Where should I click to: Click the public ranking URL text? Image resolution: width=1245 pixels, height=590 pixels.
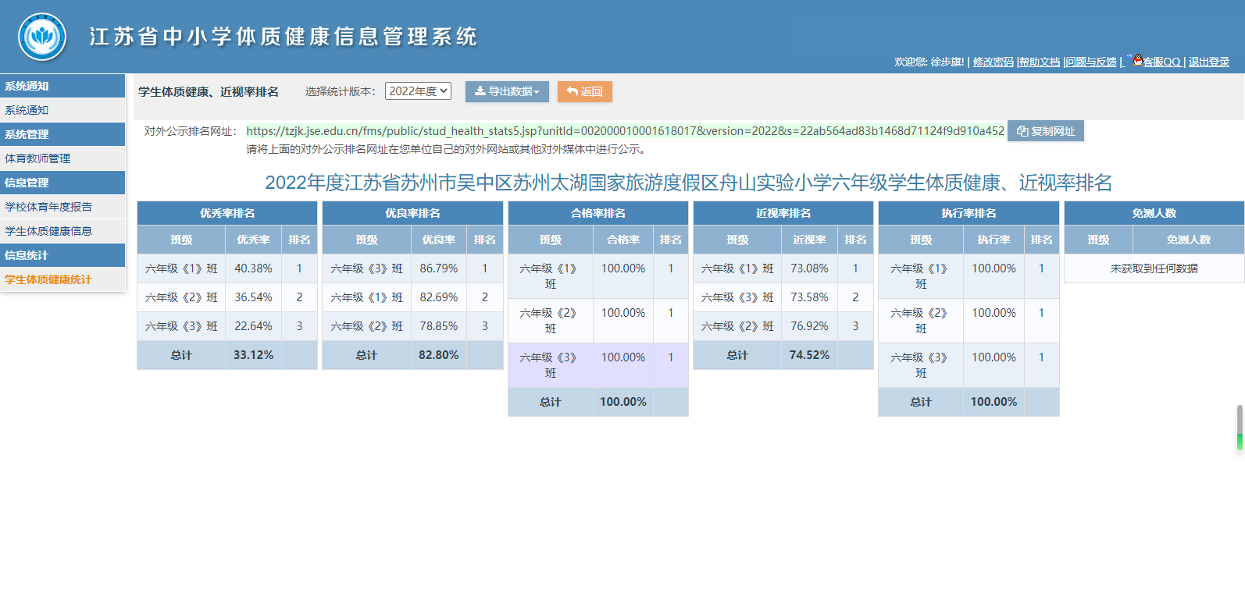tap(625, 131)
